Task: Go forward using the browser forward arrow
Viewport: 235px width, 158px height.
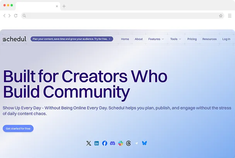Action: (x=9, y=16)
